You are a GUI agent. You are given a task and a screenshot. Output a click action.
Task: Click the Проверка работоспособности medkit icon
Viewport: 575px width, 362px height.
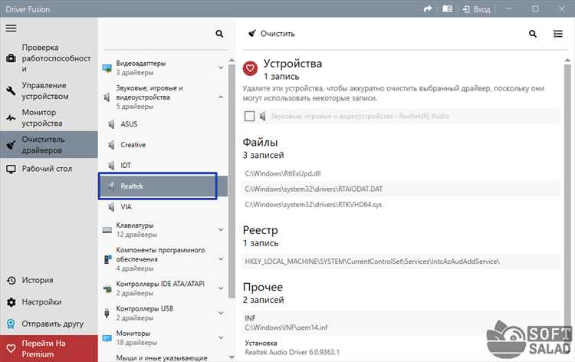11,58
